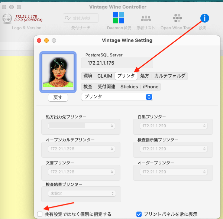223x219 pixels.
Task: Click the Logo & Version globe icon
Action: pyautogui.click(x=7, y=18)
